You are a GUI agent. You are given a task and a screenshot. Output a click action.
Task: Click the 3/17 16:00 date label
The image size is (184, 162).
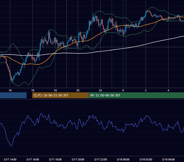point(33,159)
